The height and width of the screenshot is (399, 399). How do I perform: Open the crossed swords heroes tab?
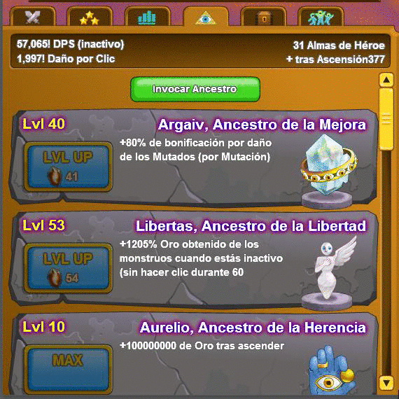click(x=33, y=17)
